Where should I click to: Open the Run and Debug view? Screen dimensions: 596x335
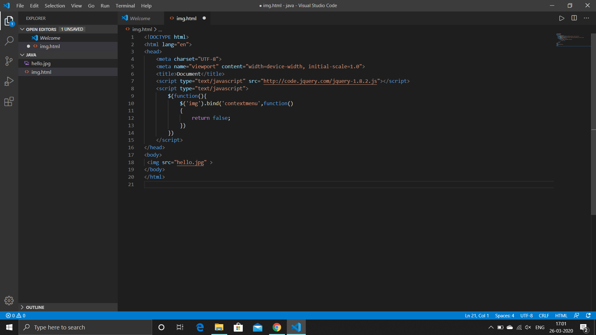tap(9, 81)
